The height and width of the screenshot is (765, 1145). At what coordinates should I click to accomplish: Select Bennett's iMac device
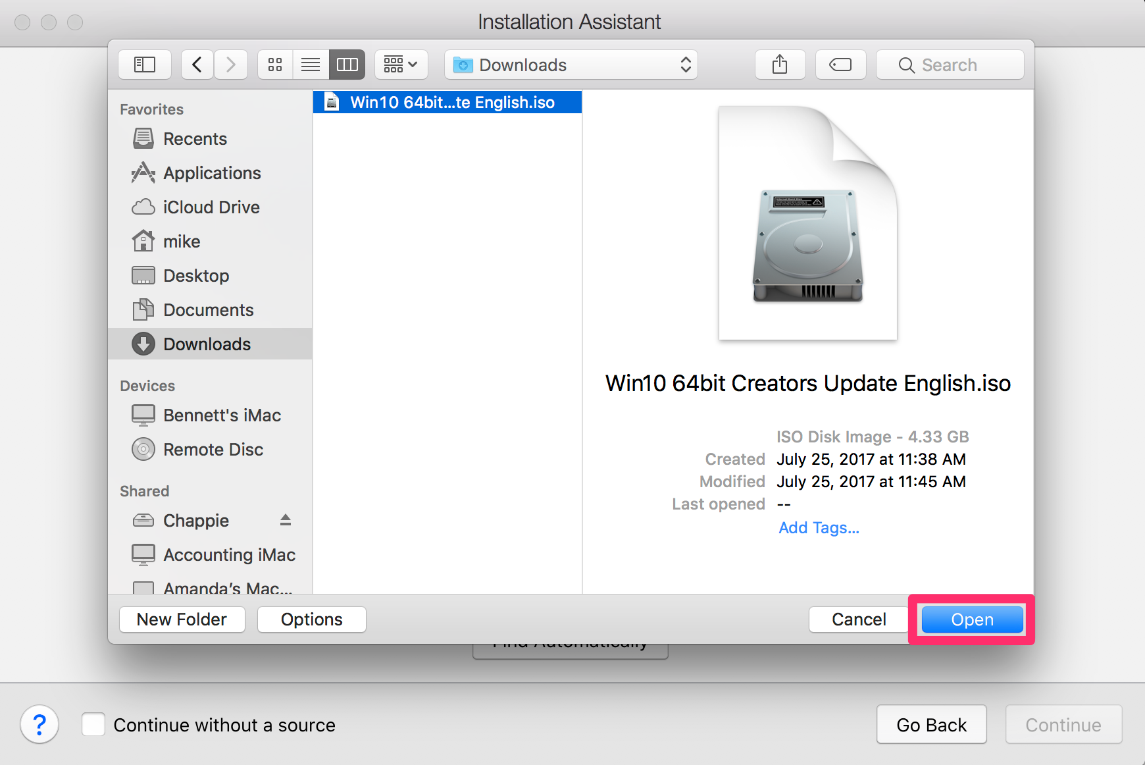[210, 415]
